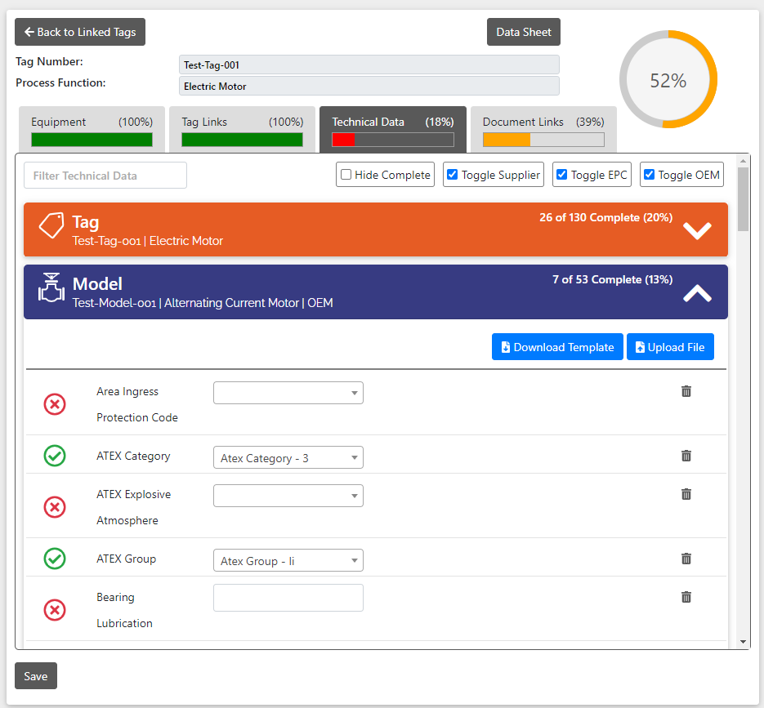Open the Data Sheet
Screen dimensions: 764x708
[523, 32]
